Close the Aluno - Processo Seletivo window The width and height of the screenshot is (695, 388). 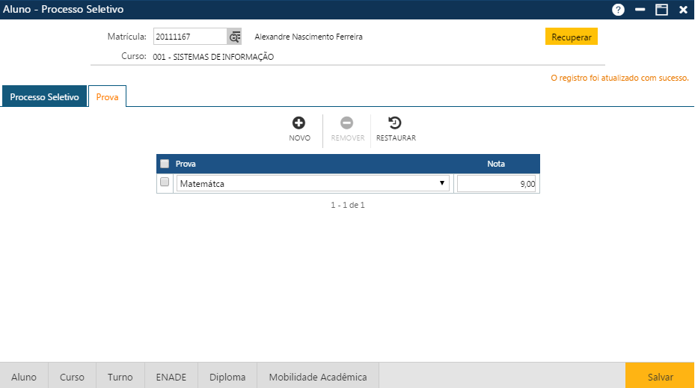[x=683, y=10]
